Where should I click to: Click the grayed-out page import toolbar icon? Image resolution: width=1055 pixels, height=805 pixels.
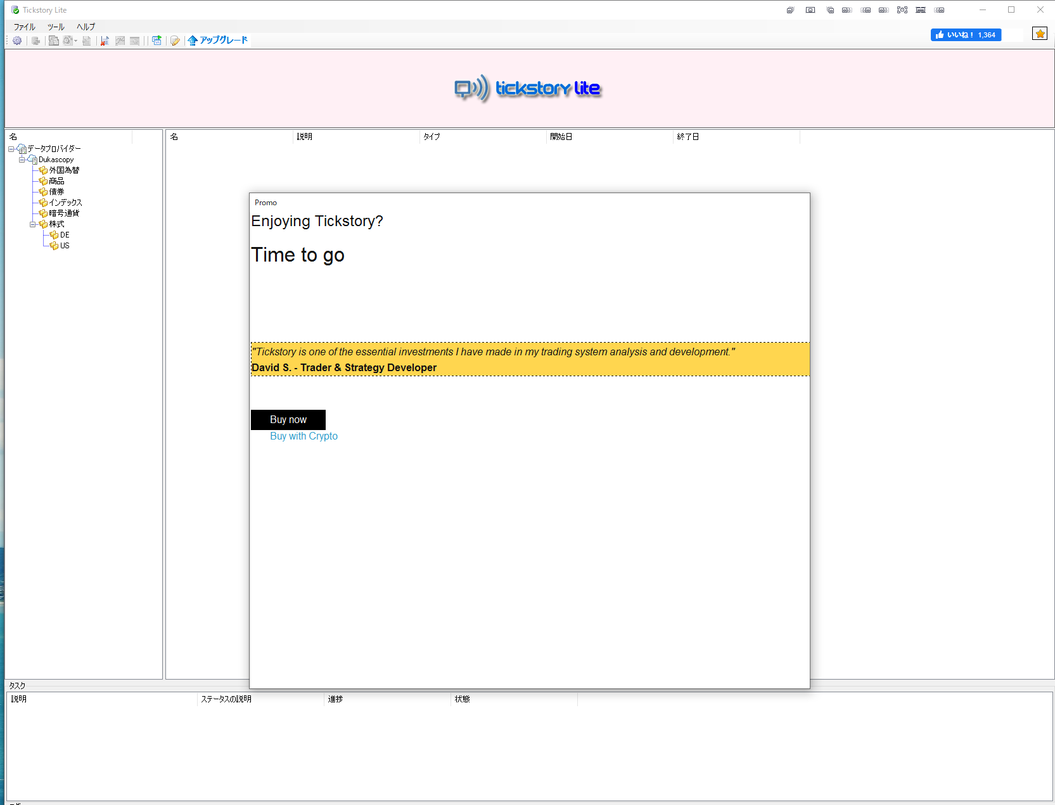pyautogui.click(x=87, y=41)
